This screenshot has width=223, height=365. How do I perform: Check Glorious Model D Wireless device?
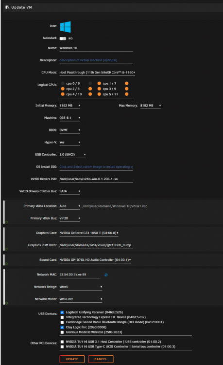point(62,332)
